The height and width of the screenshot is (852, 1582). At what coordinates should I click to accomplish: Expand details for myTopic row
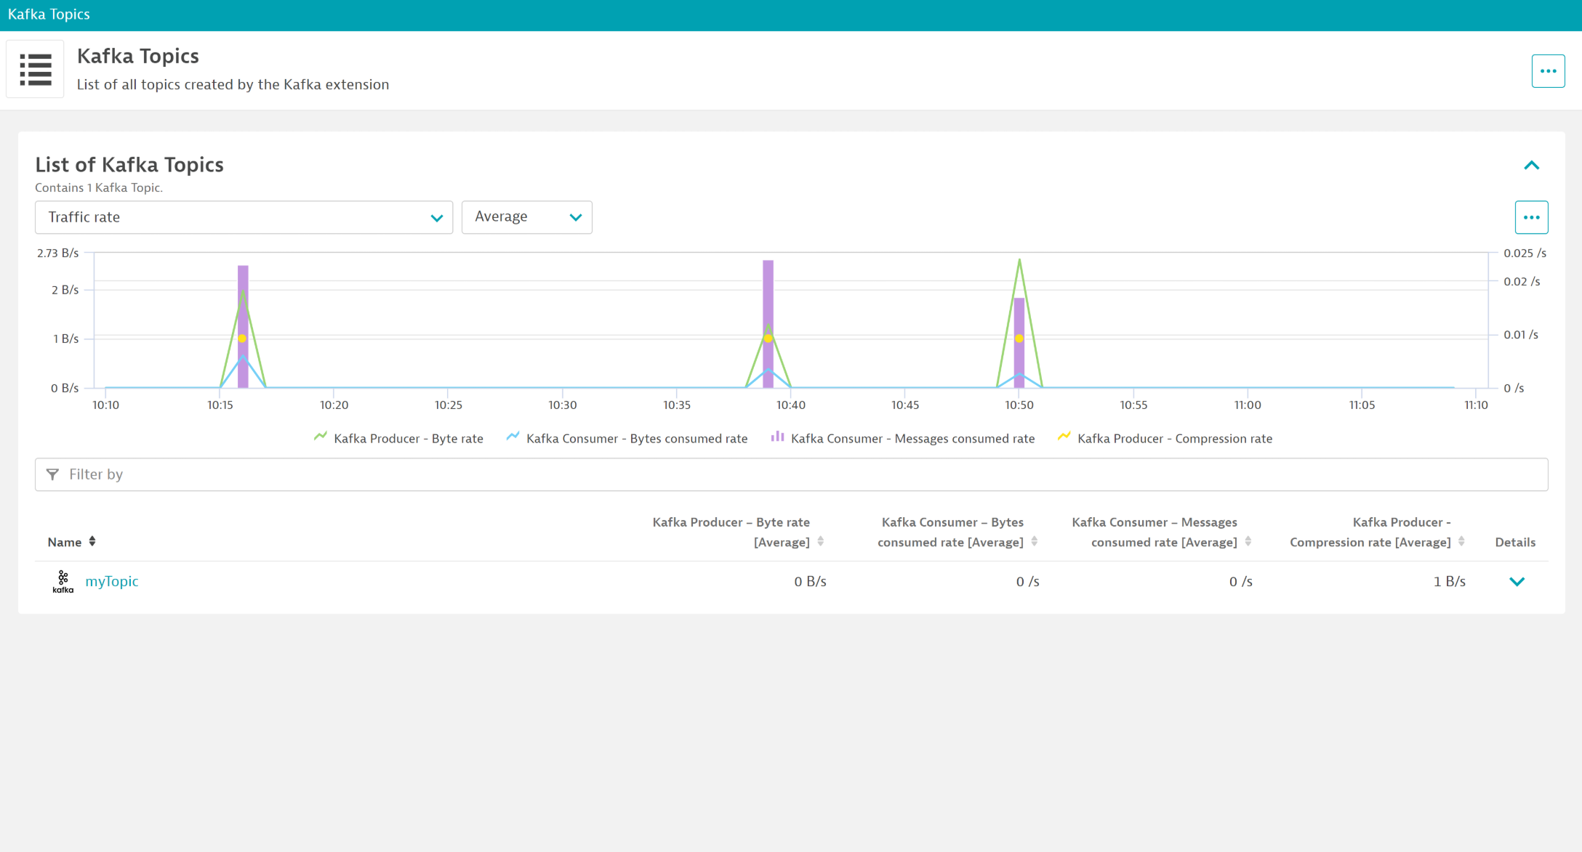[1517, 582]
